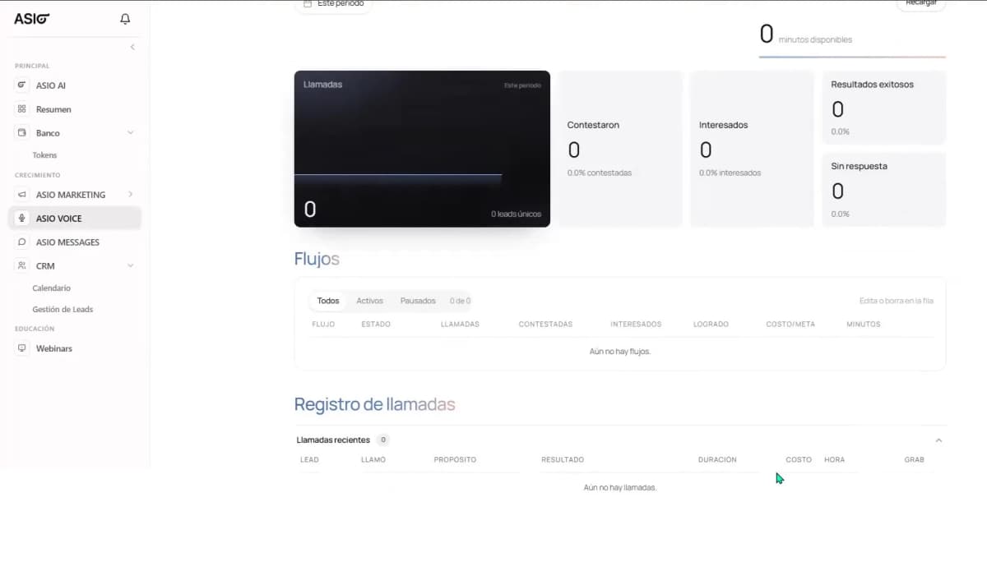Click the ASIO AI sidebar icon
Image resolution: width=987 pixels, height=562 pixels.
click(22, 85)
